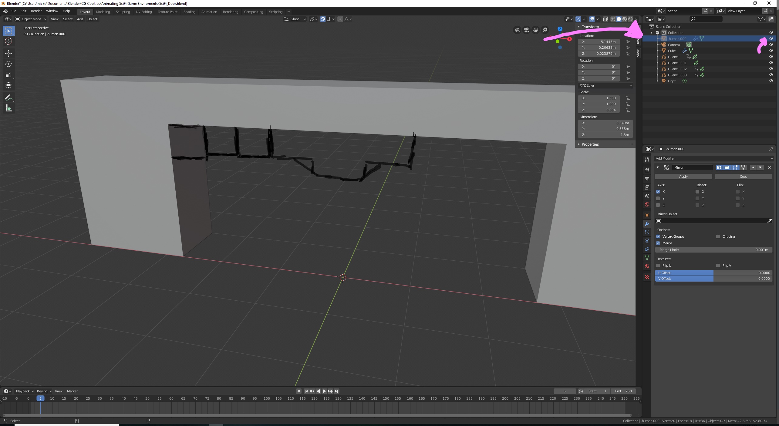Screen dimensions: 779x426
Task: Open the Material properties tab icon
Action: 647,266
